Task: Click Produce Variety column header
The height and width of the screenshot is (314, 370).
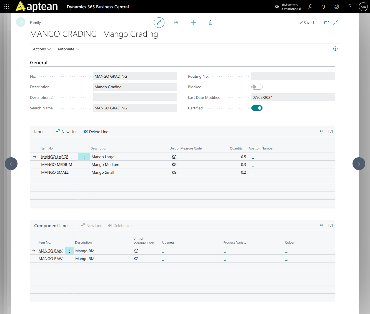Action: 235,242
